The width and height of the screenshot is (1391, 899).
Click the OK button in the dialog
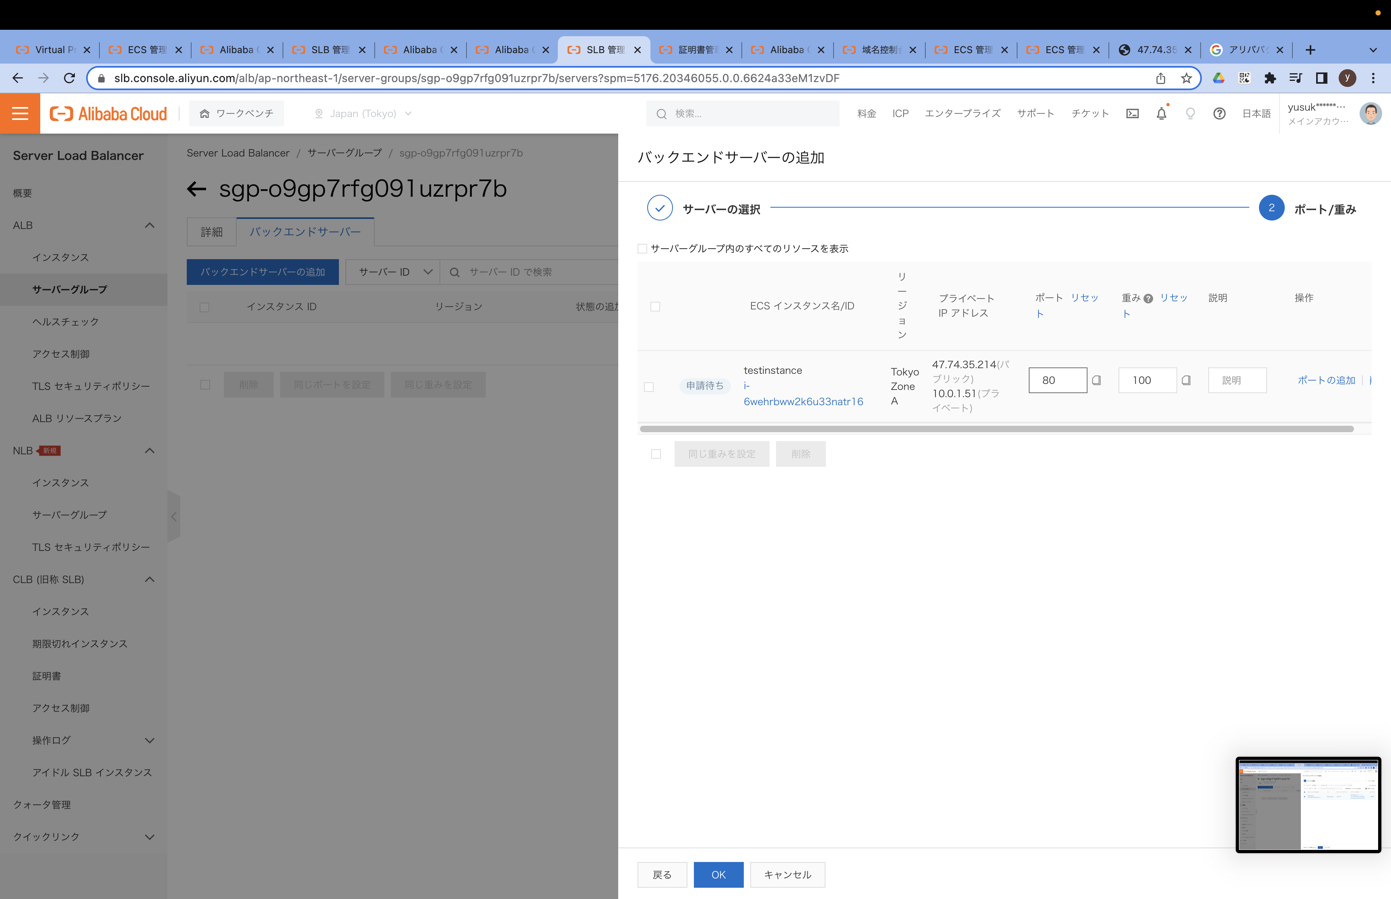pos(718,874)
